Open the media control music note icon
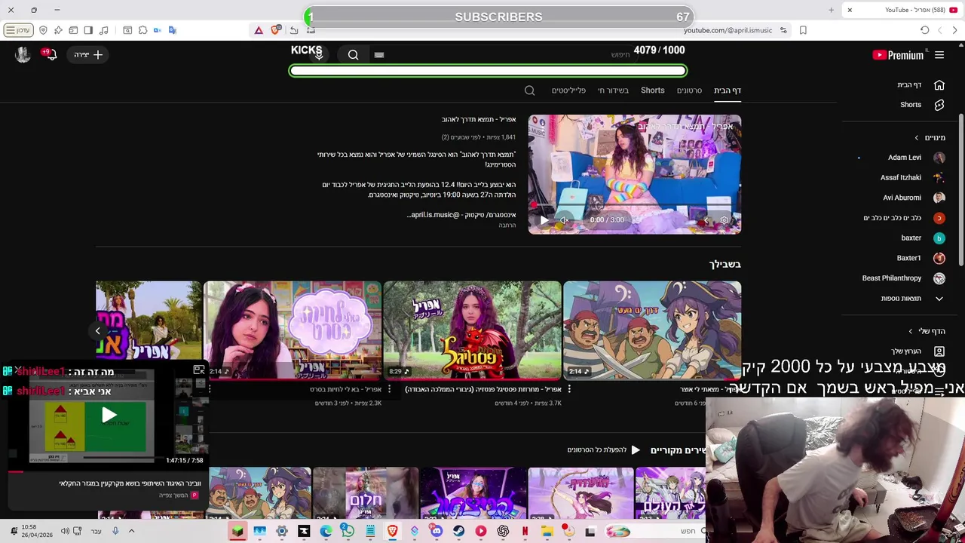Image resolution: width=965 pixels, height=543 pixels. (x=103, y=30)
